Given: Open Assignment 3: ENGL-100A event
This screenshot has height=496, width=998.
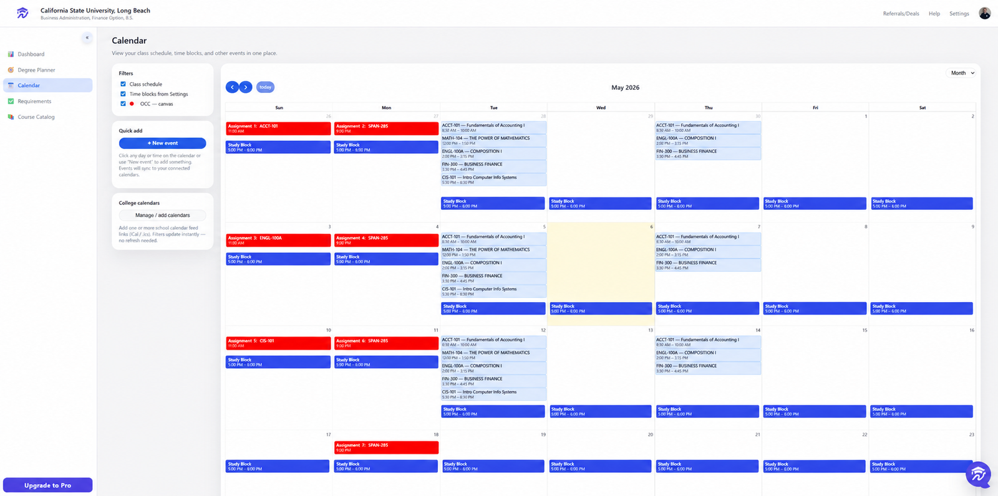Looking at the screenshot, I should pos(278,240).
